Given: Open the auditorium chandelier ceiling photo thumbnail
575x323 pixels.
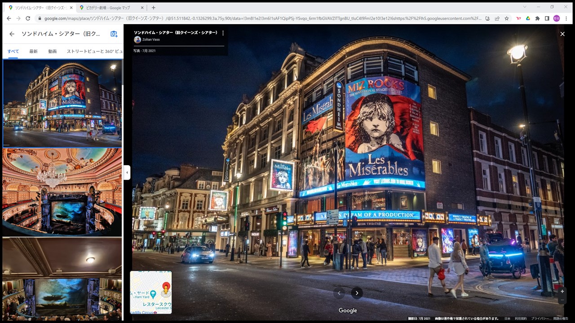Looking at the screenshot, I should pos(62,192).
